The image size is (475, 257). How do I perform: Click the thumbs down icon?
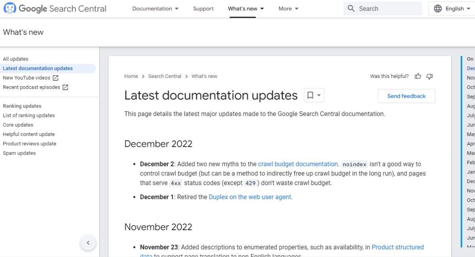pos(429,76)
